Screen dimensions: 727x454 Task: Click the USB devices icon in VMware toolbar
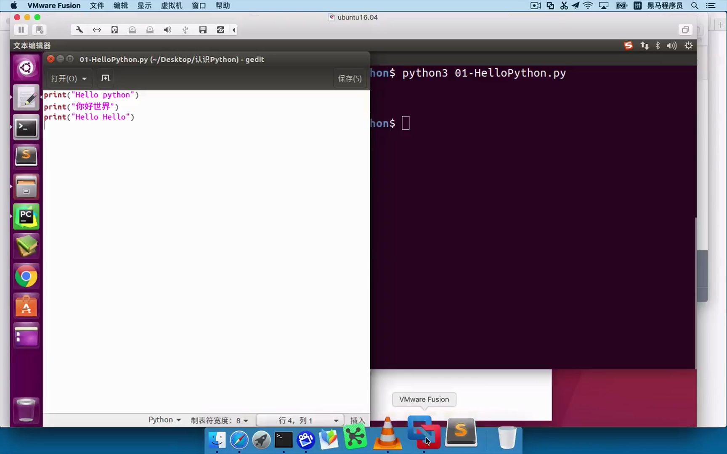click(185, 29)
